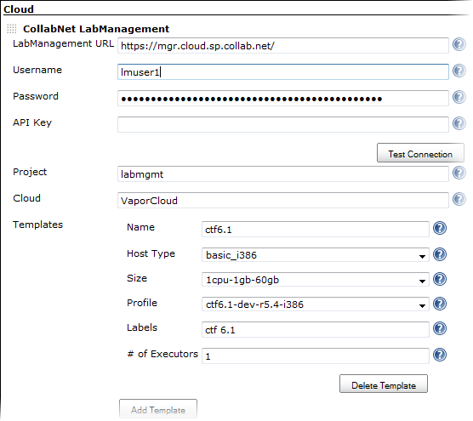Screen dimensions: 473x421
Task: Open help for Profile setting
Action: 440,304
